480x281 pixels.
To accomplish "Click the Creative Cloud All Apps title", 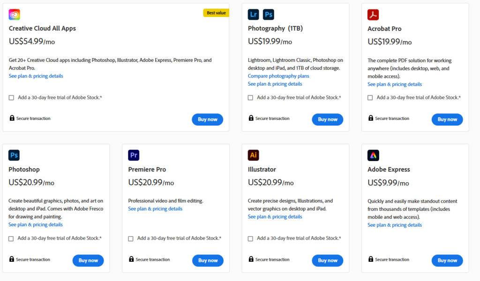I will [42, 29].
